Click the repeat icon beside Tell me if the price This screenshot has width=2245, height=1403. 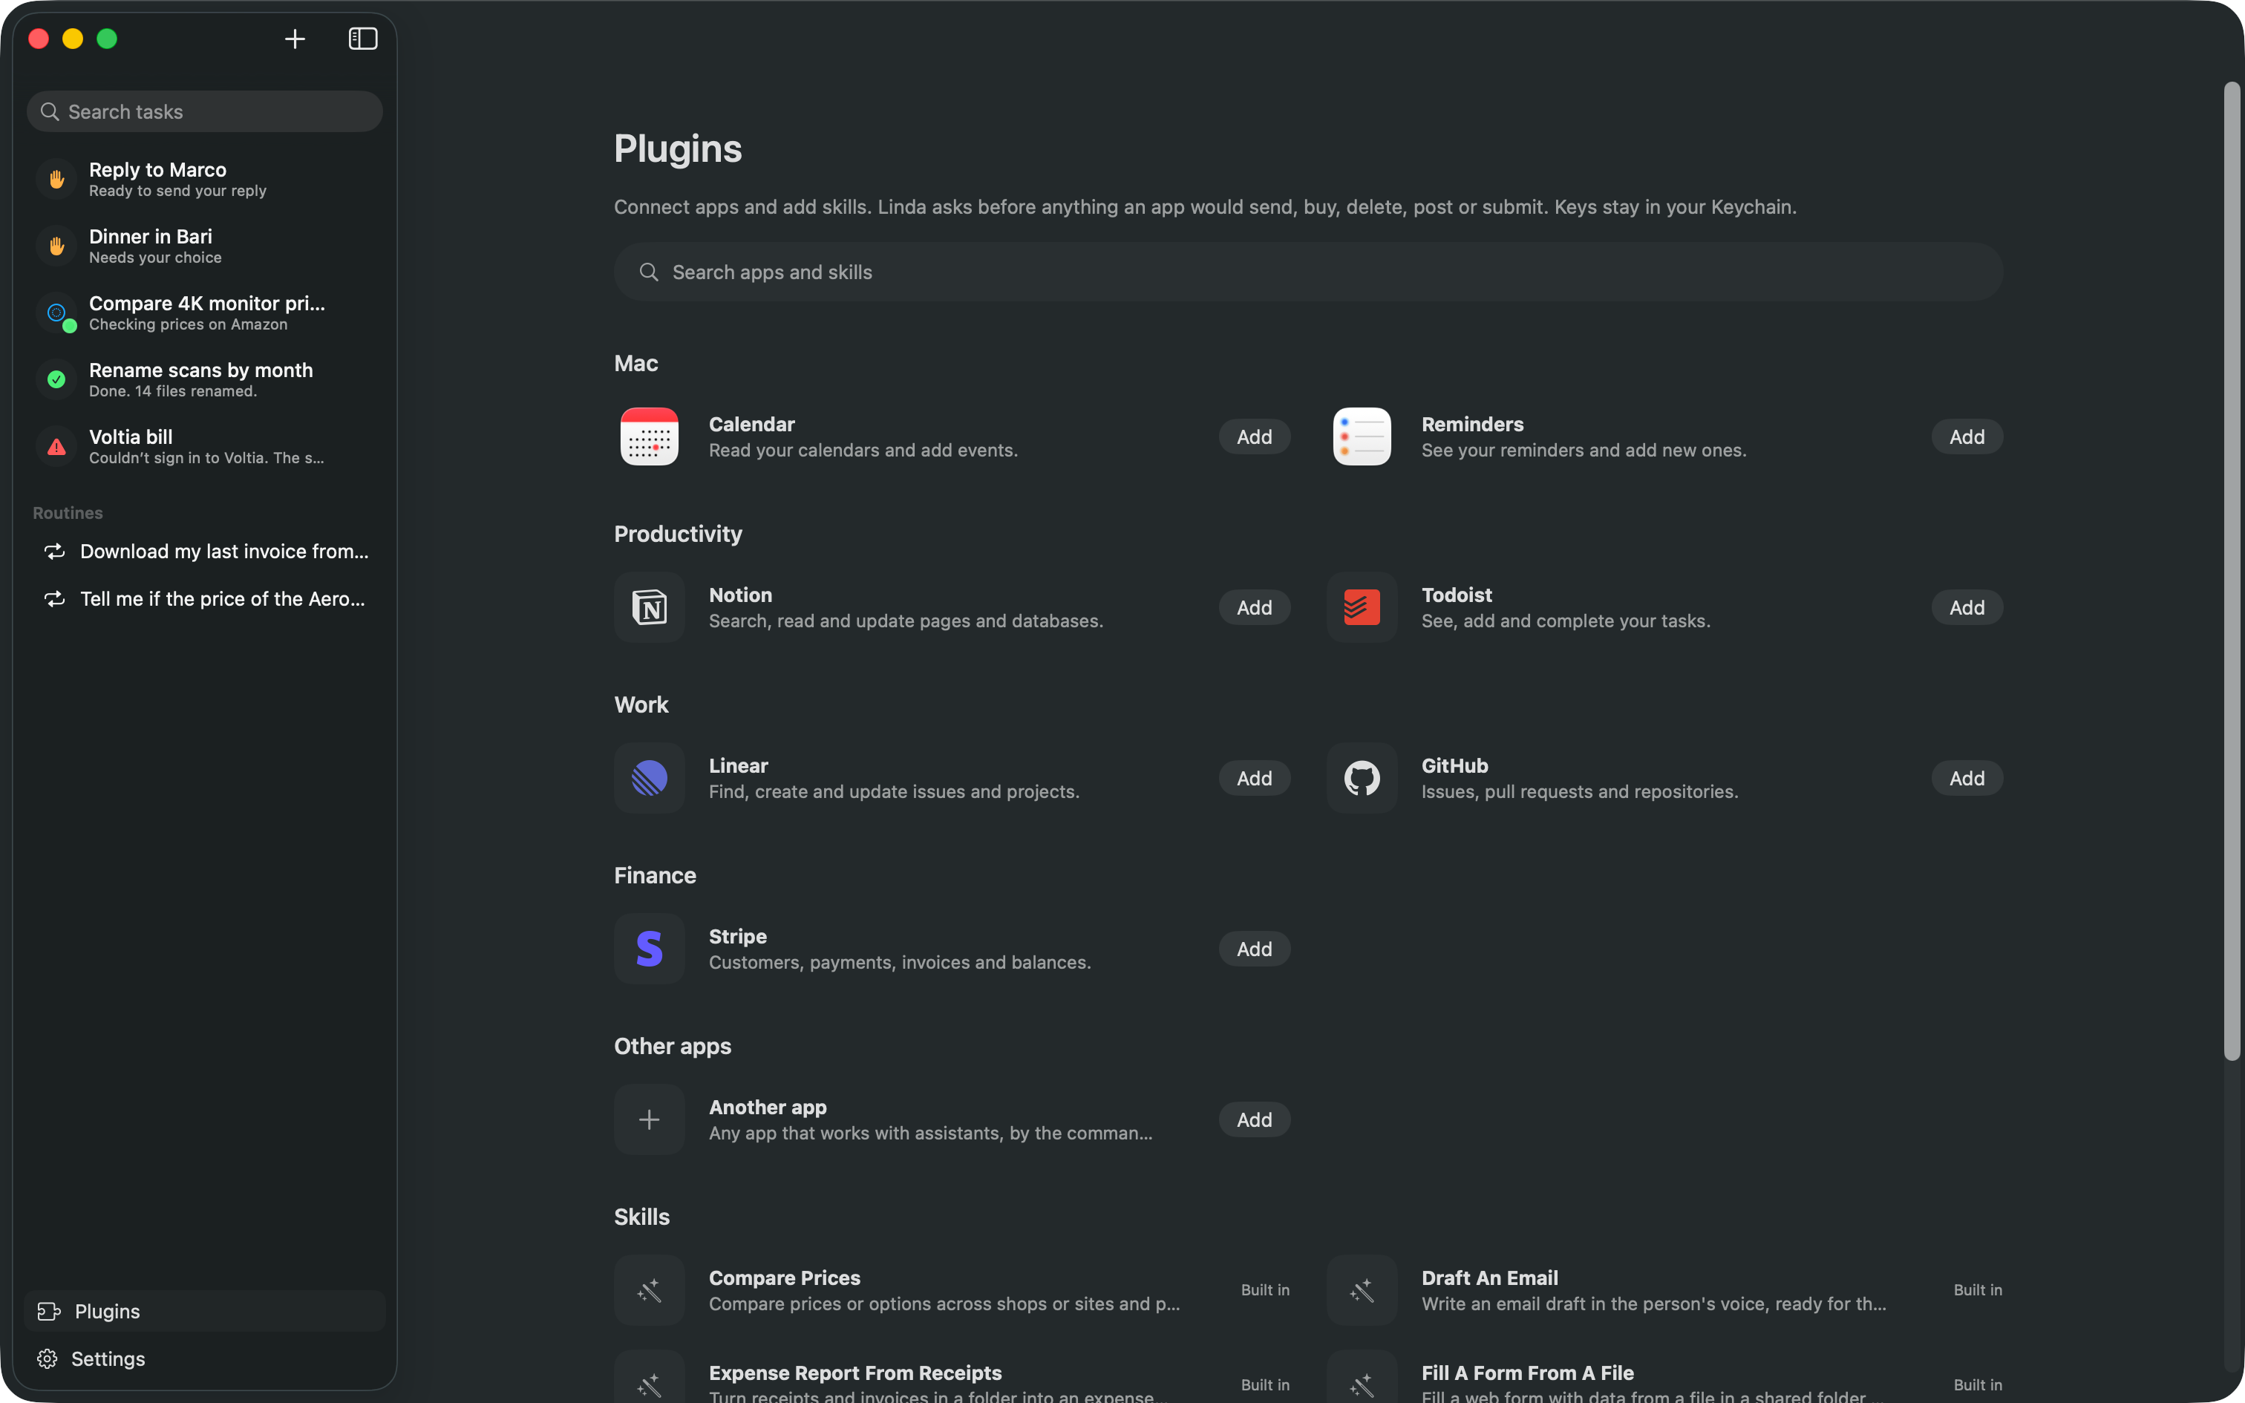point(55,598)
